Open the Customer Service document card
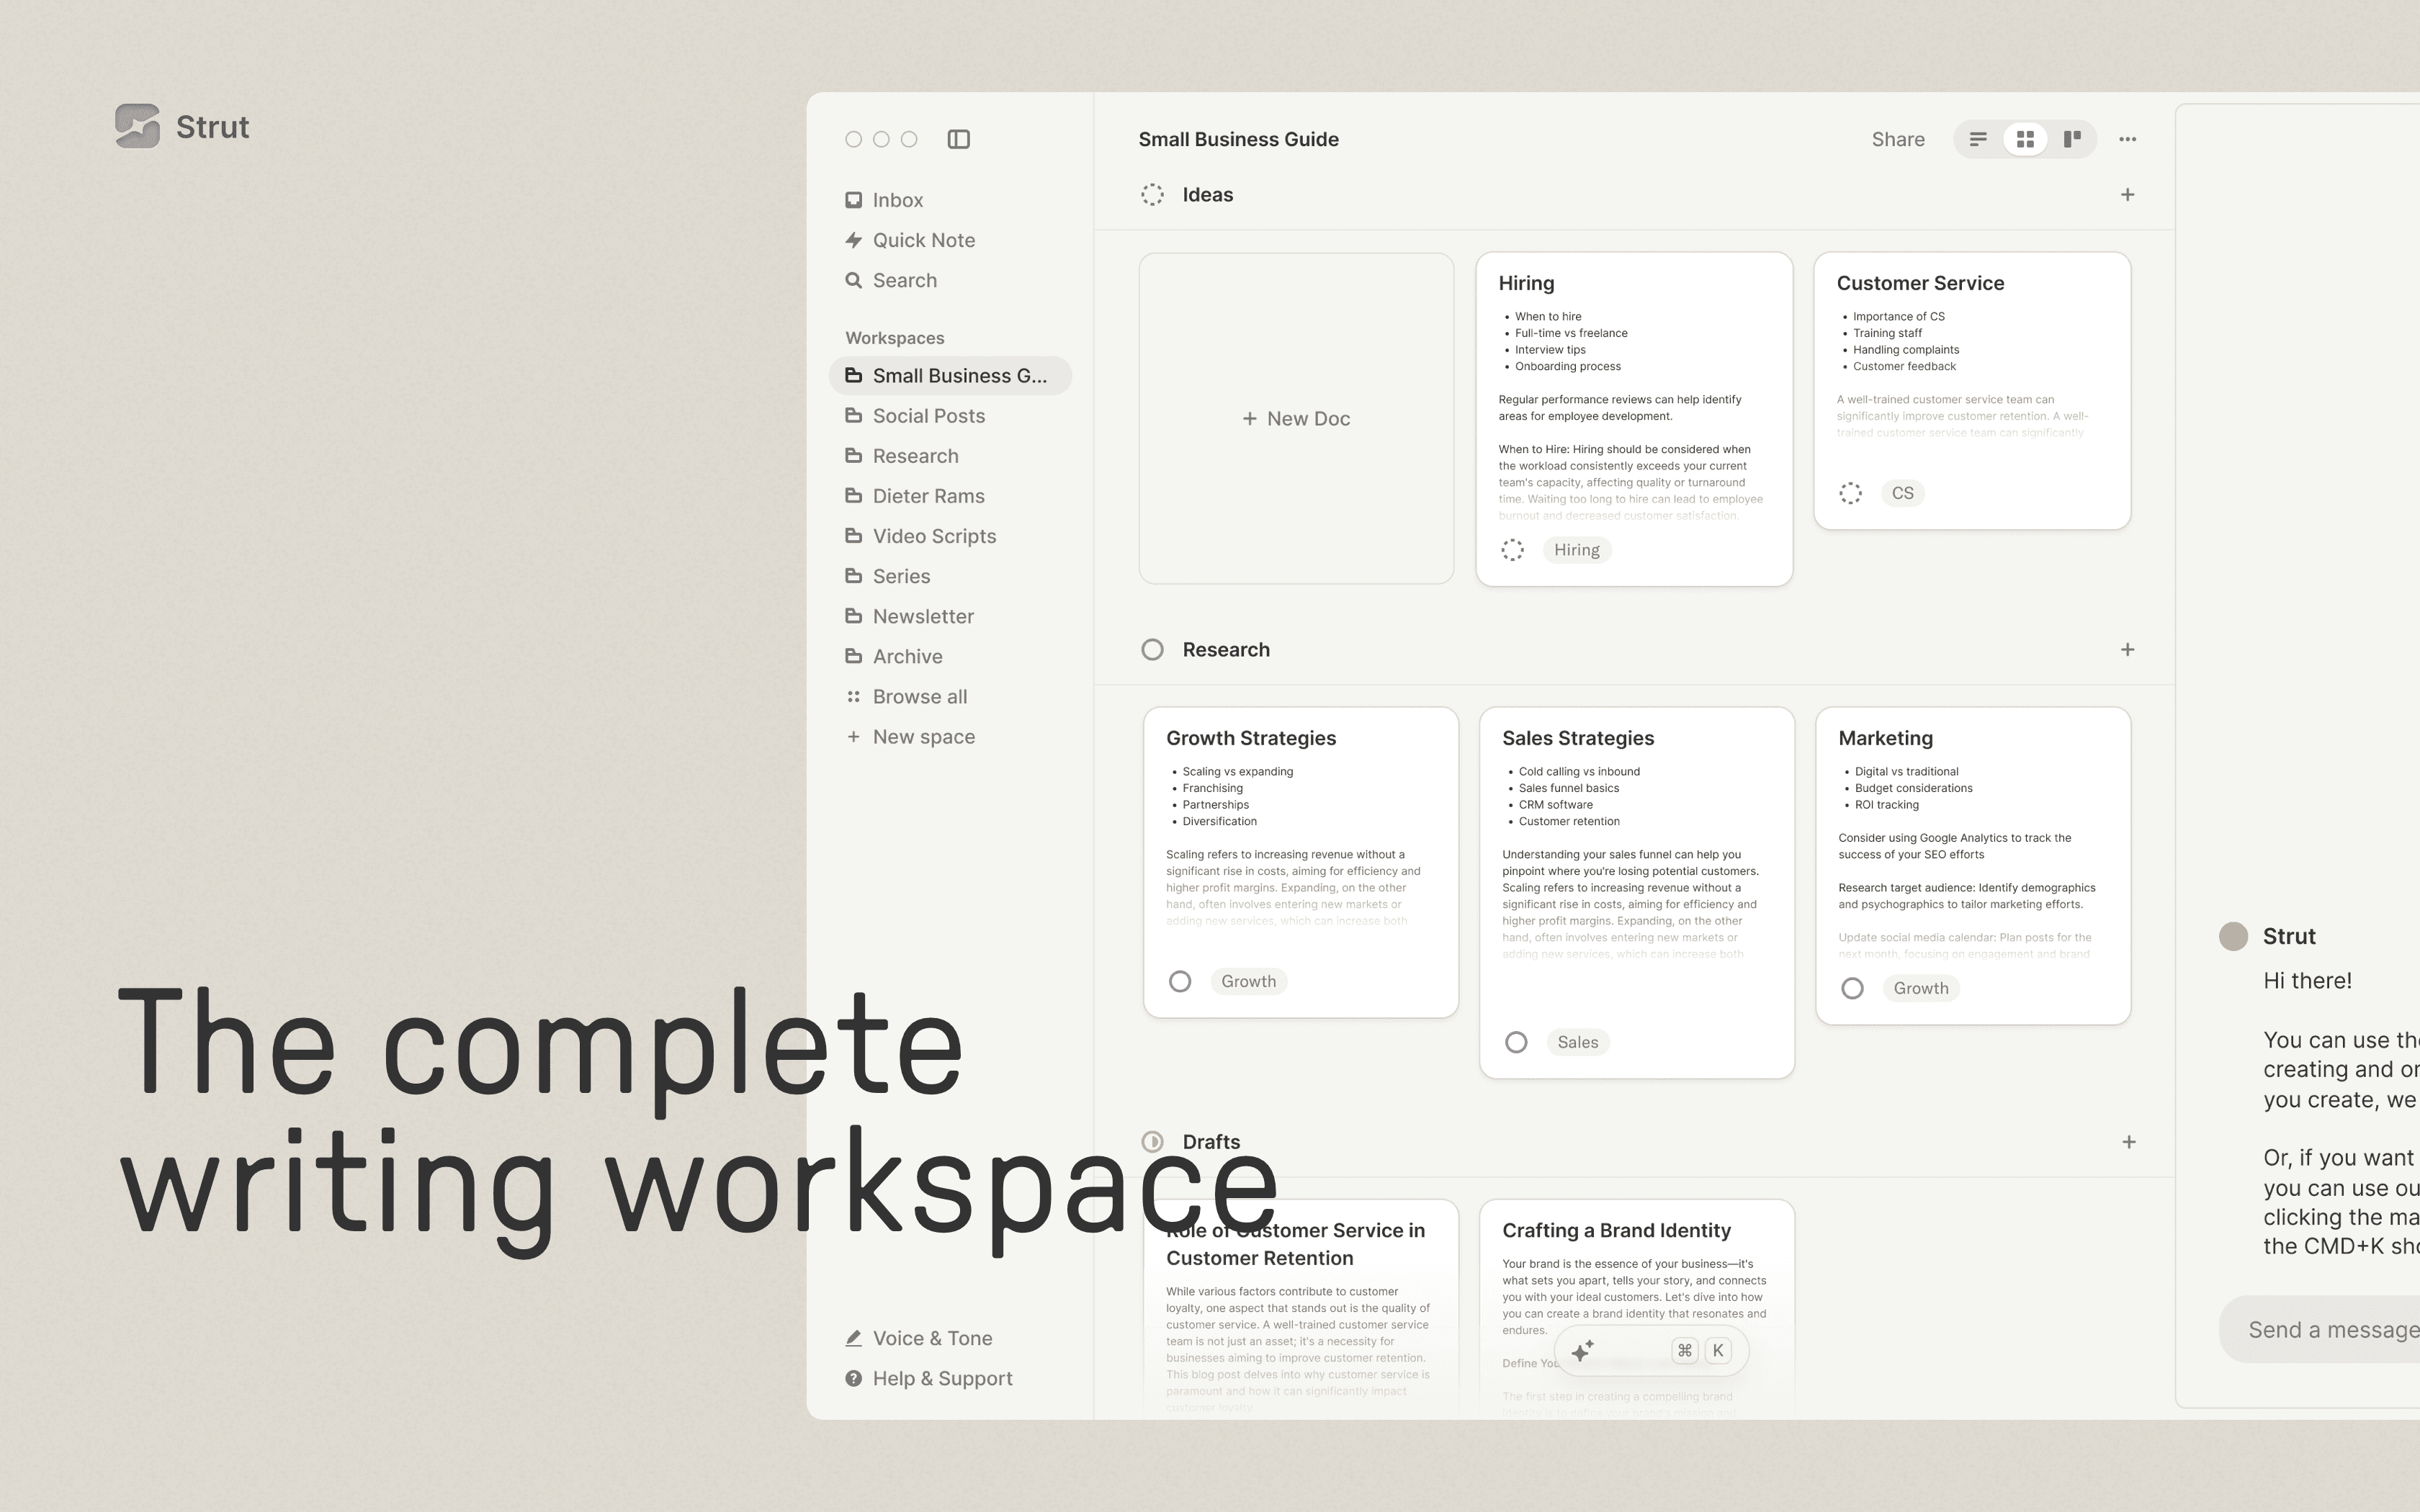 1972,391
